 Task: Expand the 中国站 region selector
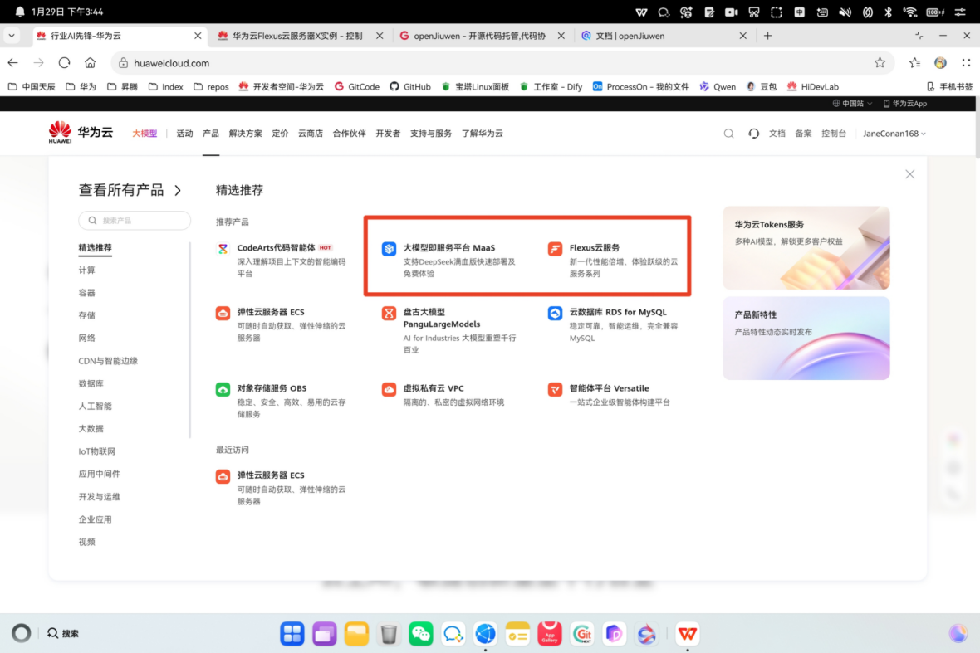(x=852, y=104)
